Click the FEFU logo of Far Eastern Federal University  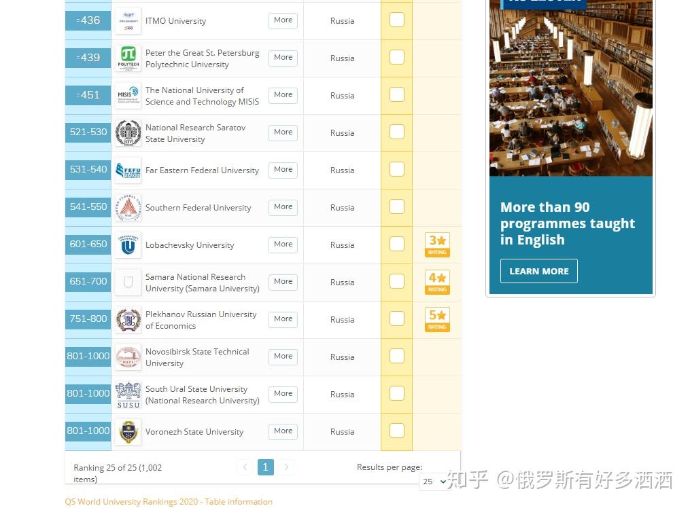(128, 170)
